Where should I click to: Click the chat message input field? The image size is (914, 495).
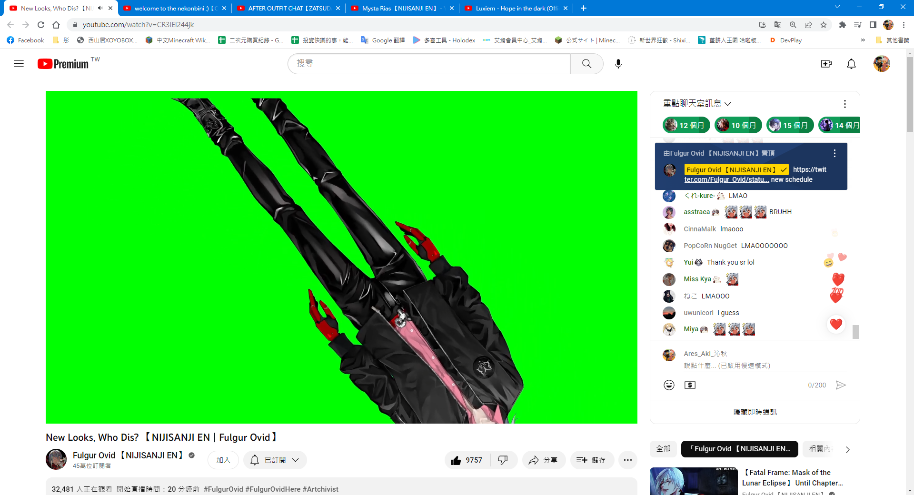[x=765, y=366]
